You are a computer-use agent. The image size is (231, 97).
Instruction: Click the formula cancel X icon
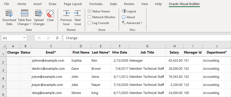coord(39,38)
